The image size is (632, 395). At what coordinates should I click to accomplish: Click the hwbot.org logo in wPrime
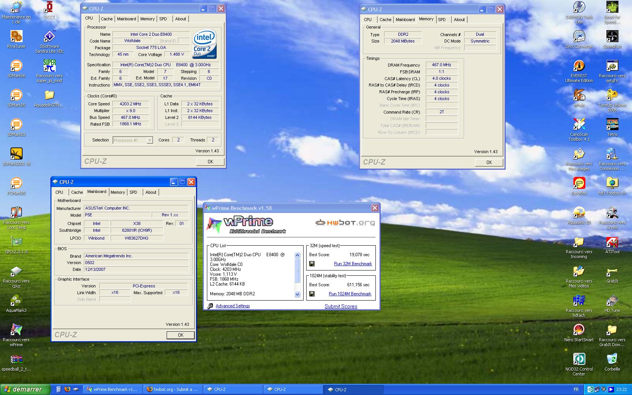coord(345,222)
